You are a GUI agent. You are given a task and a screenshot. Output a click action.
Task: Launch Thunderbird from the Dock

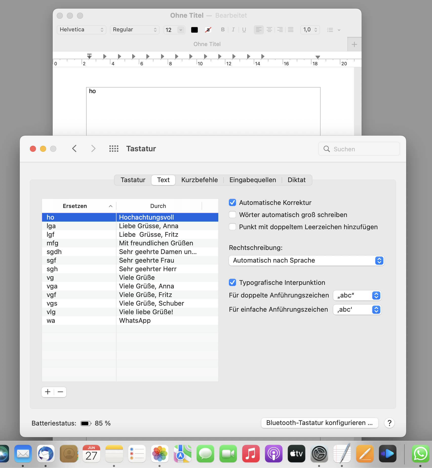tap(46, 454)
